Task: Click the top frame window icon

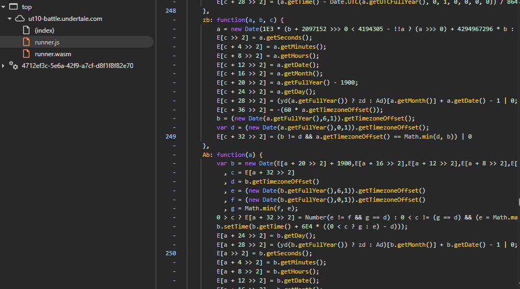Action: pos(13,6)
